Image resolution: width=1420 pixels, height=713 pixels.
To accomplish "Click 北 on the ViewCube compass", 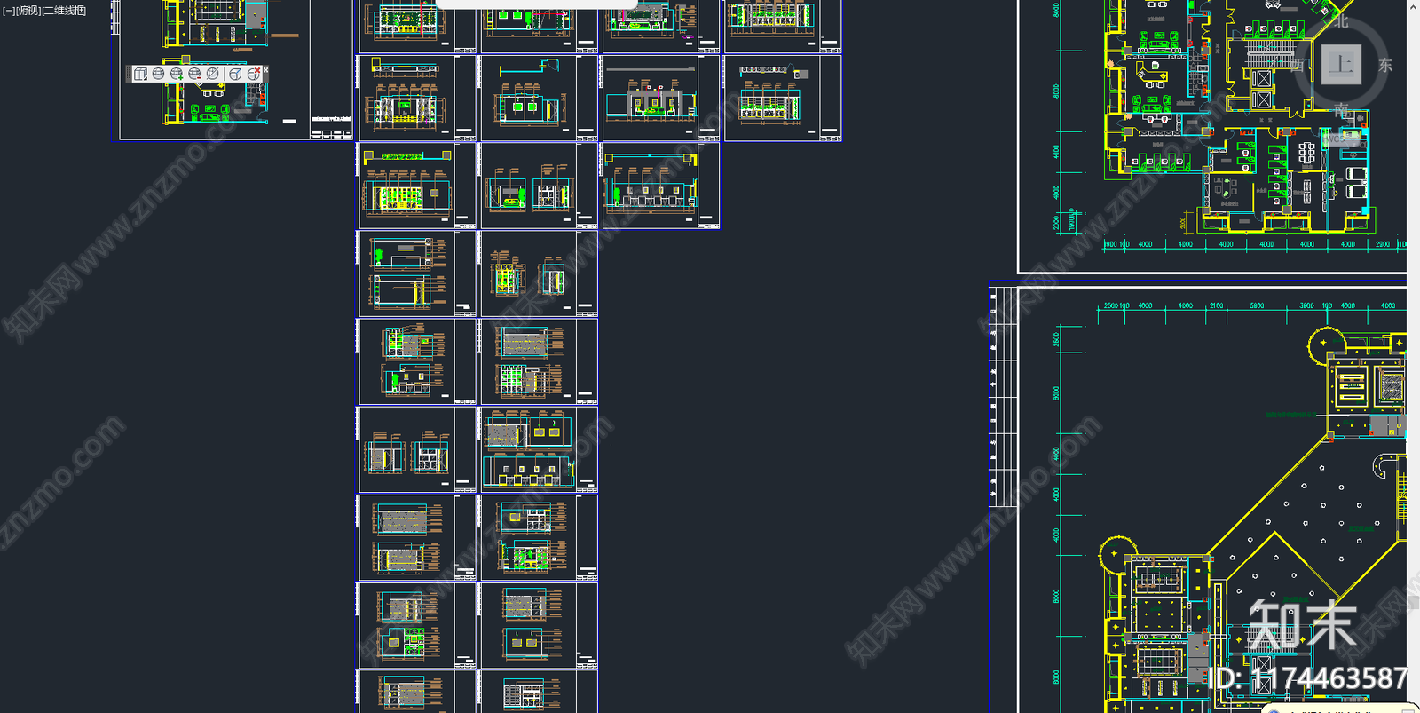I will 1340,20.
